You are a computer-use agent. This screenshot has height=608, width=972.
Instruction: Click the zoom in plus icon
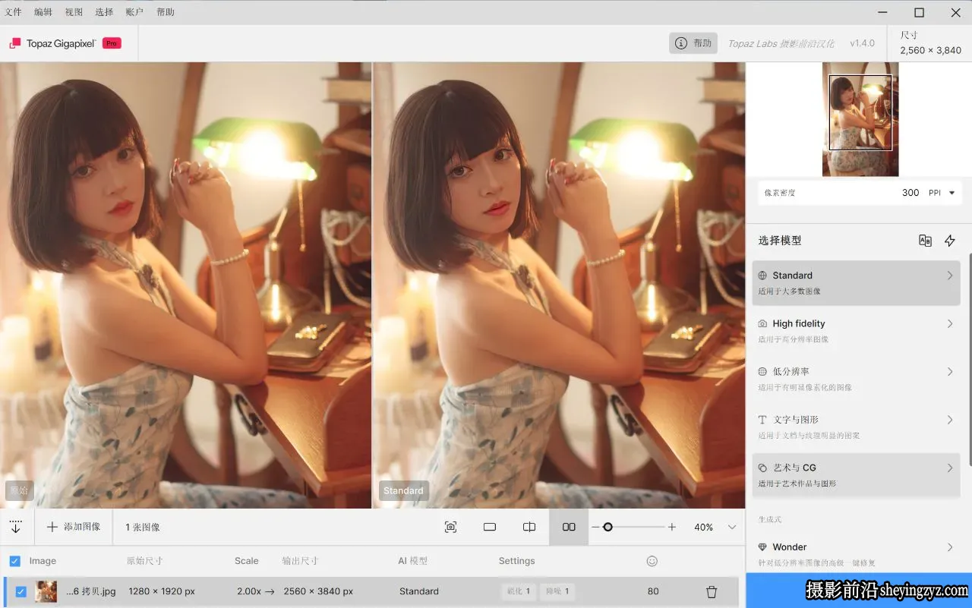click(671, 527)
